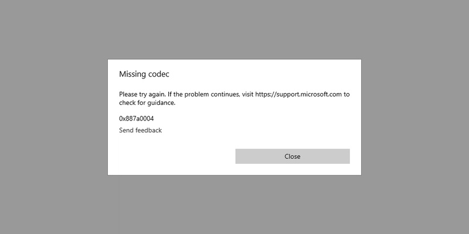Click the gray area right of the dialog
Image resolution: width=469 pixels, height=234 pixels.
click(x=415, y=117)
